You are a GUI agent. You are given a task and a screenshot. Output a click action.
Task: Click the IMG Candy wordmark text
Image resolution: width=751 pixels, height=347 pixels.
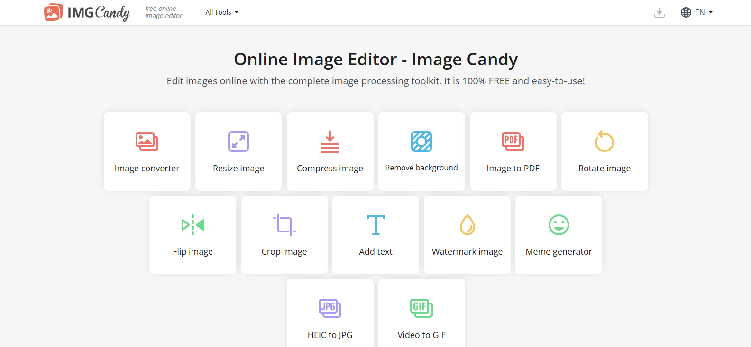[x=99, y=13]
